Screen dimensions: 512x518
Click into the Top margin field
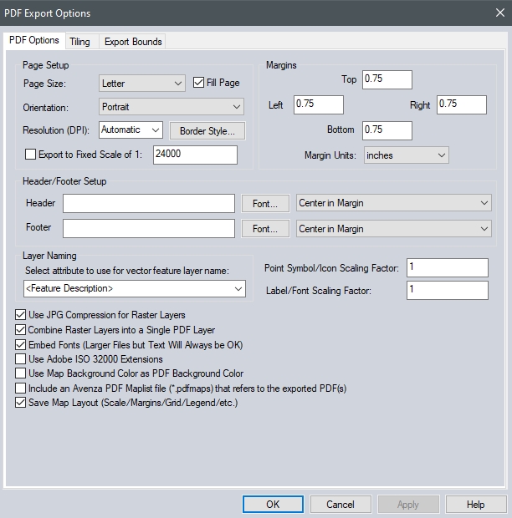point(387,79)
